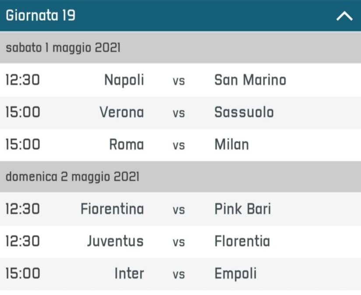Click the 12:30 kickoff time for Napoli match
361x295 pixels.
coord(22,80)
